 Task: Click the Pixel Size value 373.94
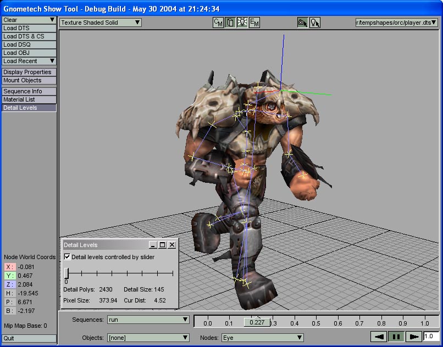pos(108,300)
